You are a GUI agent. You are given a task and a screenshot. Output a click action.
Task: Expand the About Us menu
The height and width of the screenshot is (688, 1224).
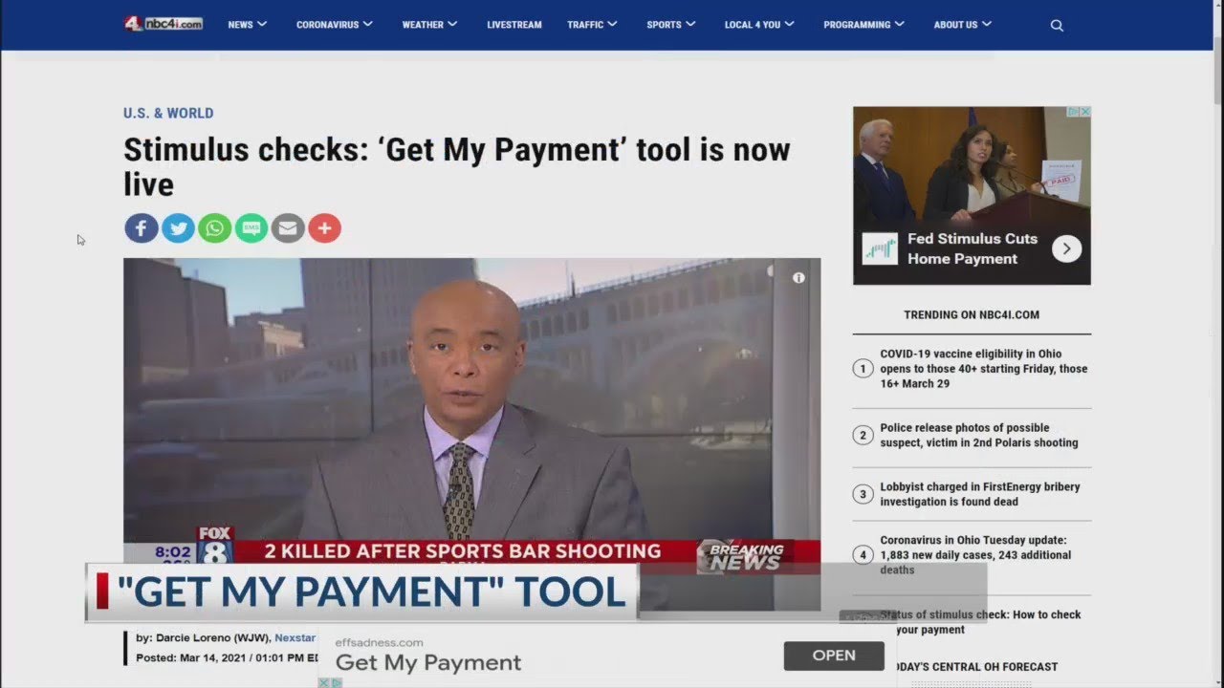pos(962,25)
